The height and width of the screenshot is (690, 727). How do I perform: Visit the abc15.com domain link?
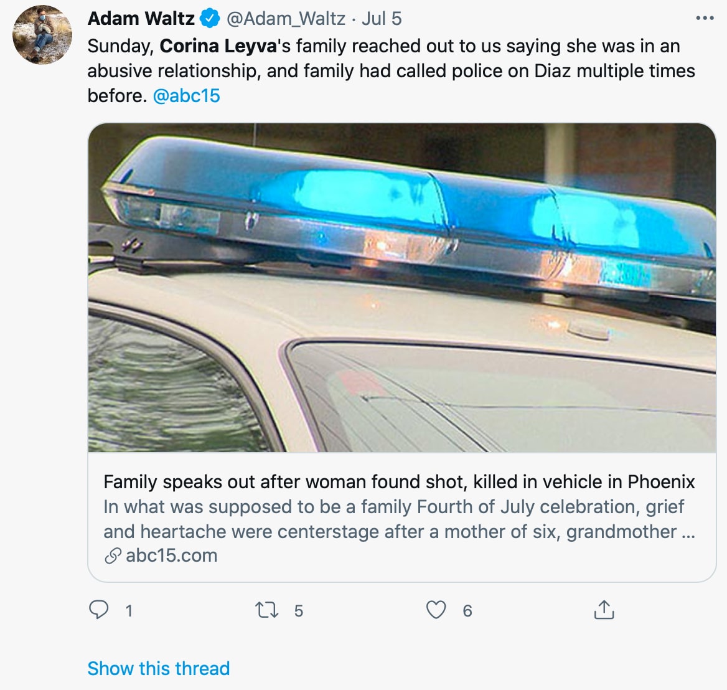click(x=172, y=555)
